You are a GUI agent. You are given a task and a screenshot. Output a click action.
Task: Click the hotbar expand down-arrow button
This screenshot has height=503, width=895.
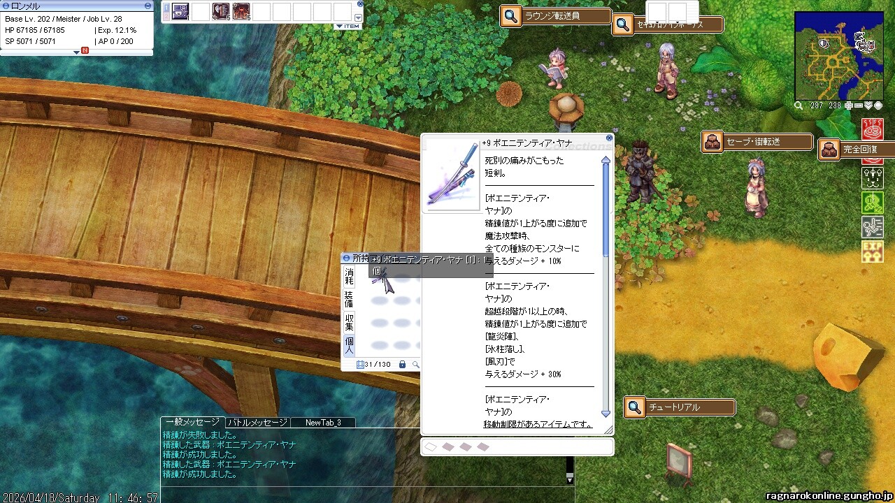point(359,17)
